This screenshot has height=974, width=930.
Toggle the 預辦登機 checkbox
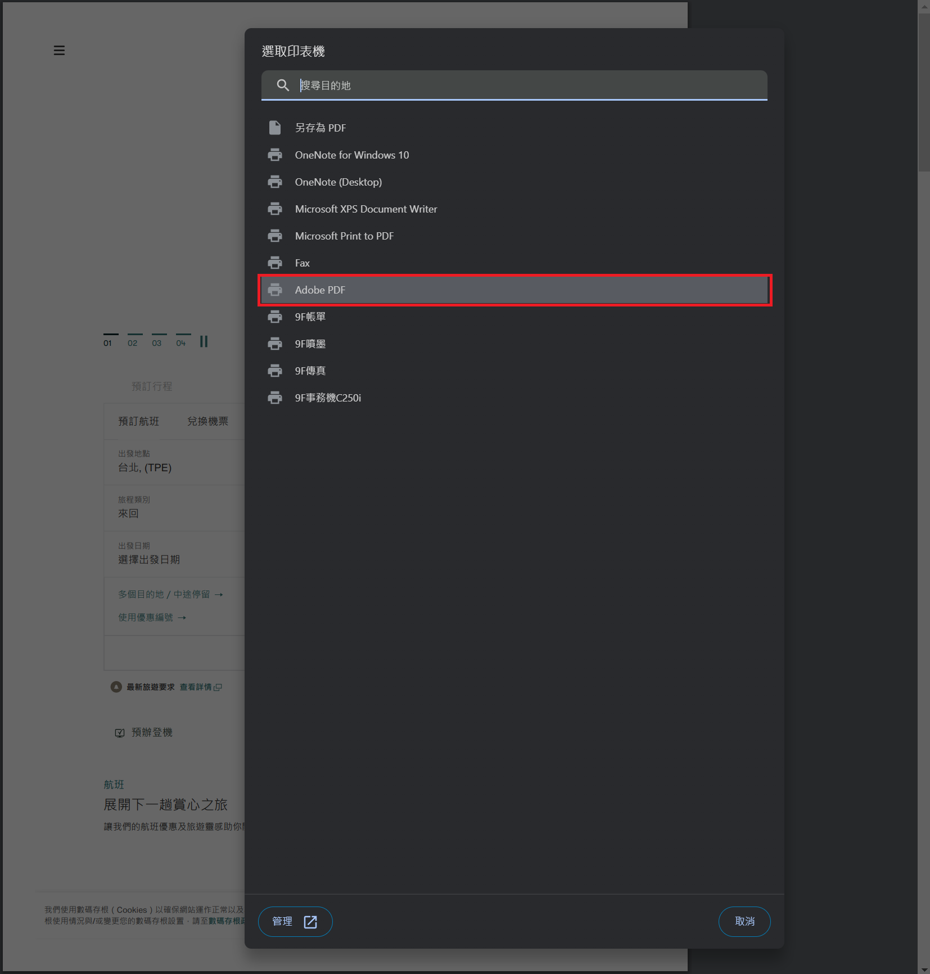click(x=120, y=732)
